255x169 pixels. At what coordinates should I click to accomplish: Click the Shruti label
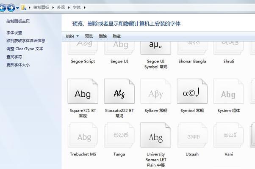229,61
